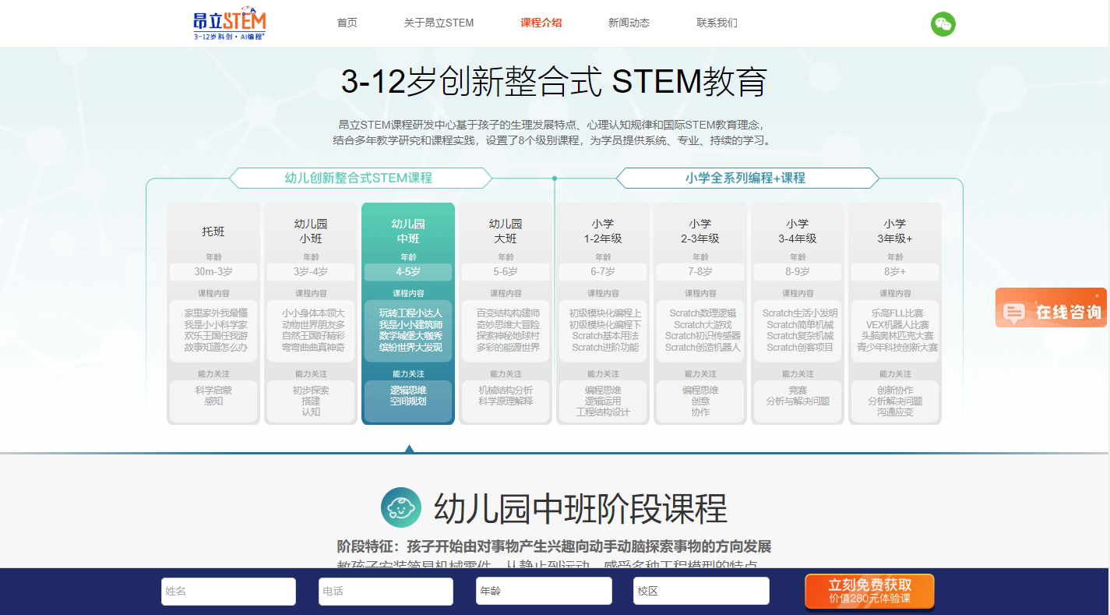Click the 4-5岁 age value
The height and width of the screenshot is (615, 1110).
click(x=408, y=272)
